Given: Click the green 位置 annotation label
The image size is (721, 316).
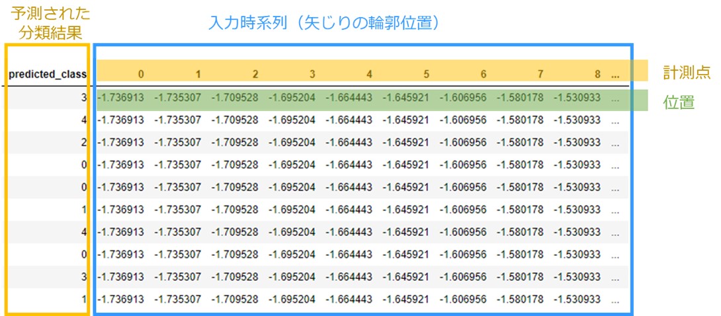Looking at the screenshot, I should tap(679, 102).
